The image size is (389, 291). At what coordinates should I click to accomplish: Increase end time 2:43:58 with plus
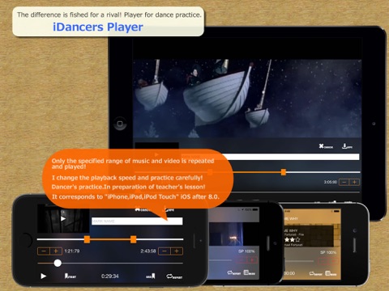click(x=177, y=251)
